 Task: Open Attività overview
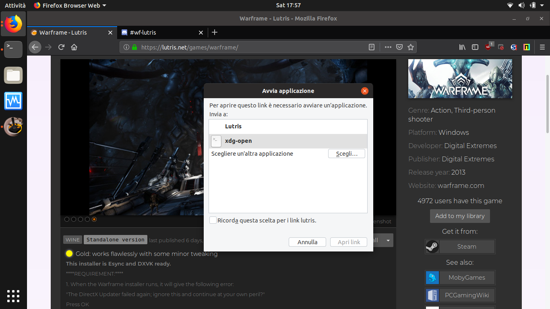tap(15, 5)
